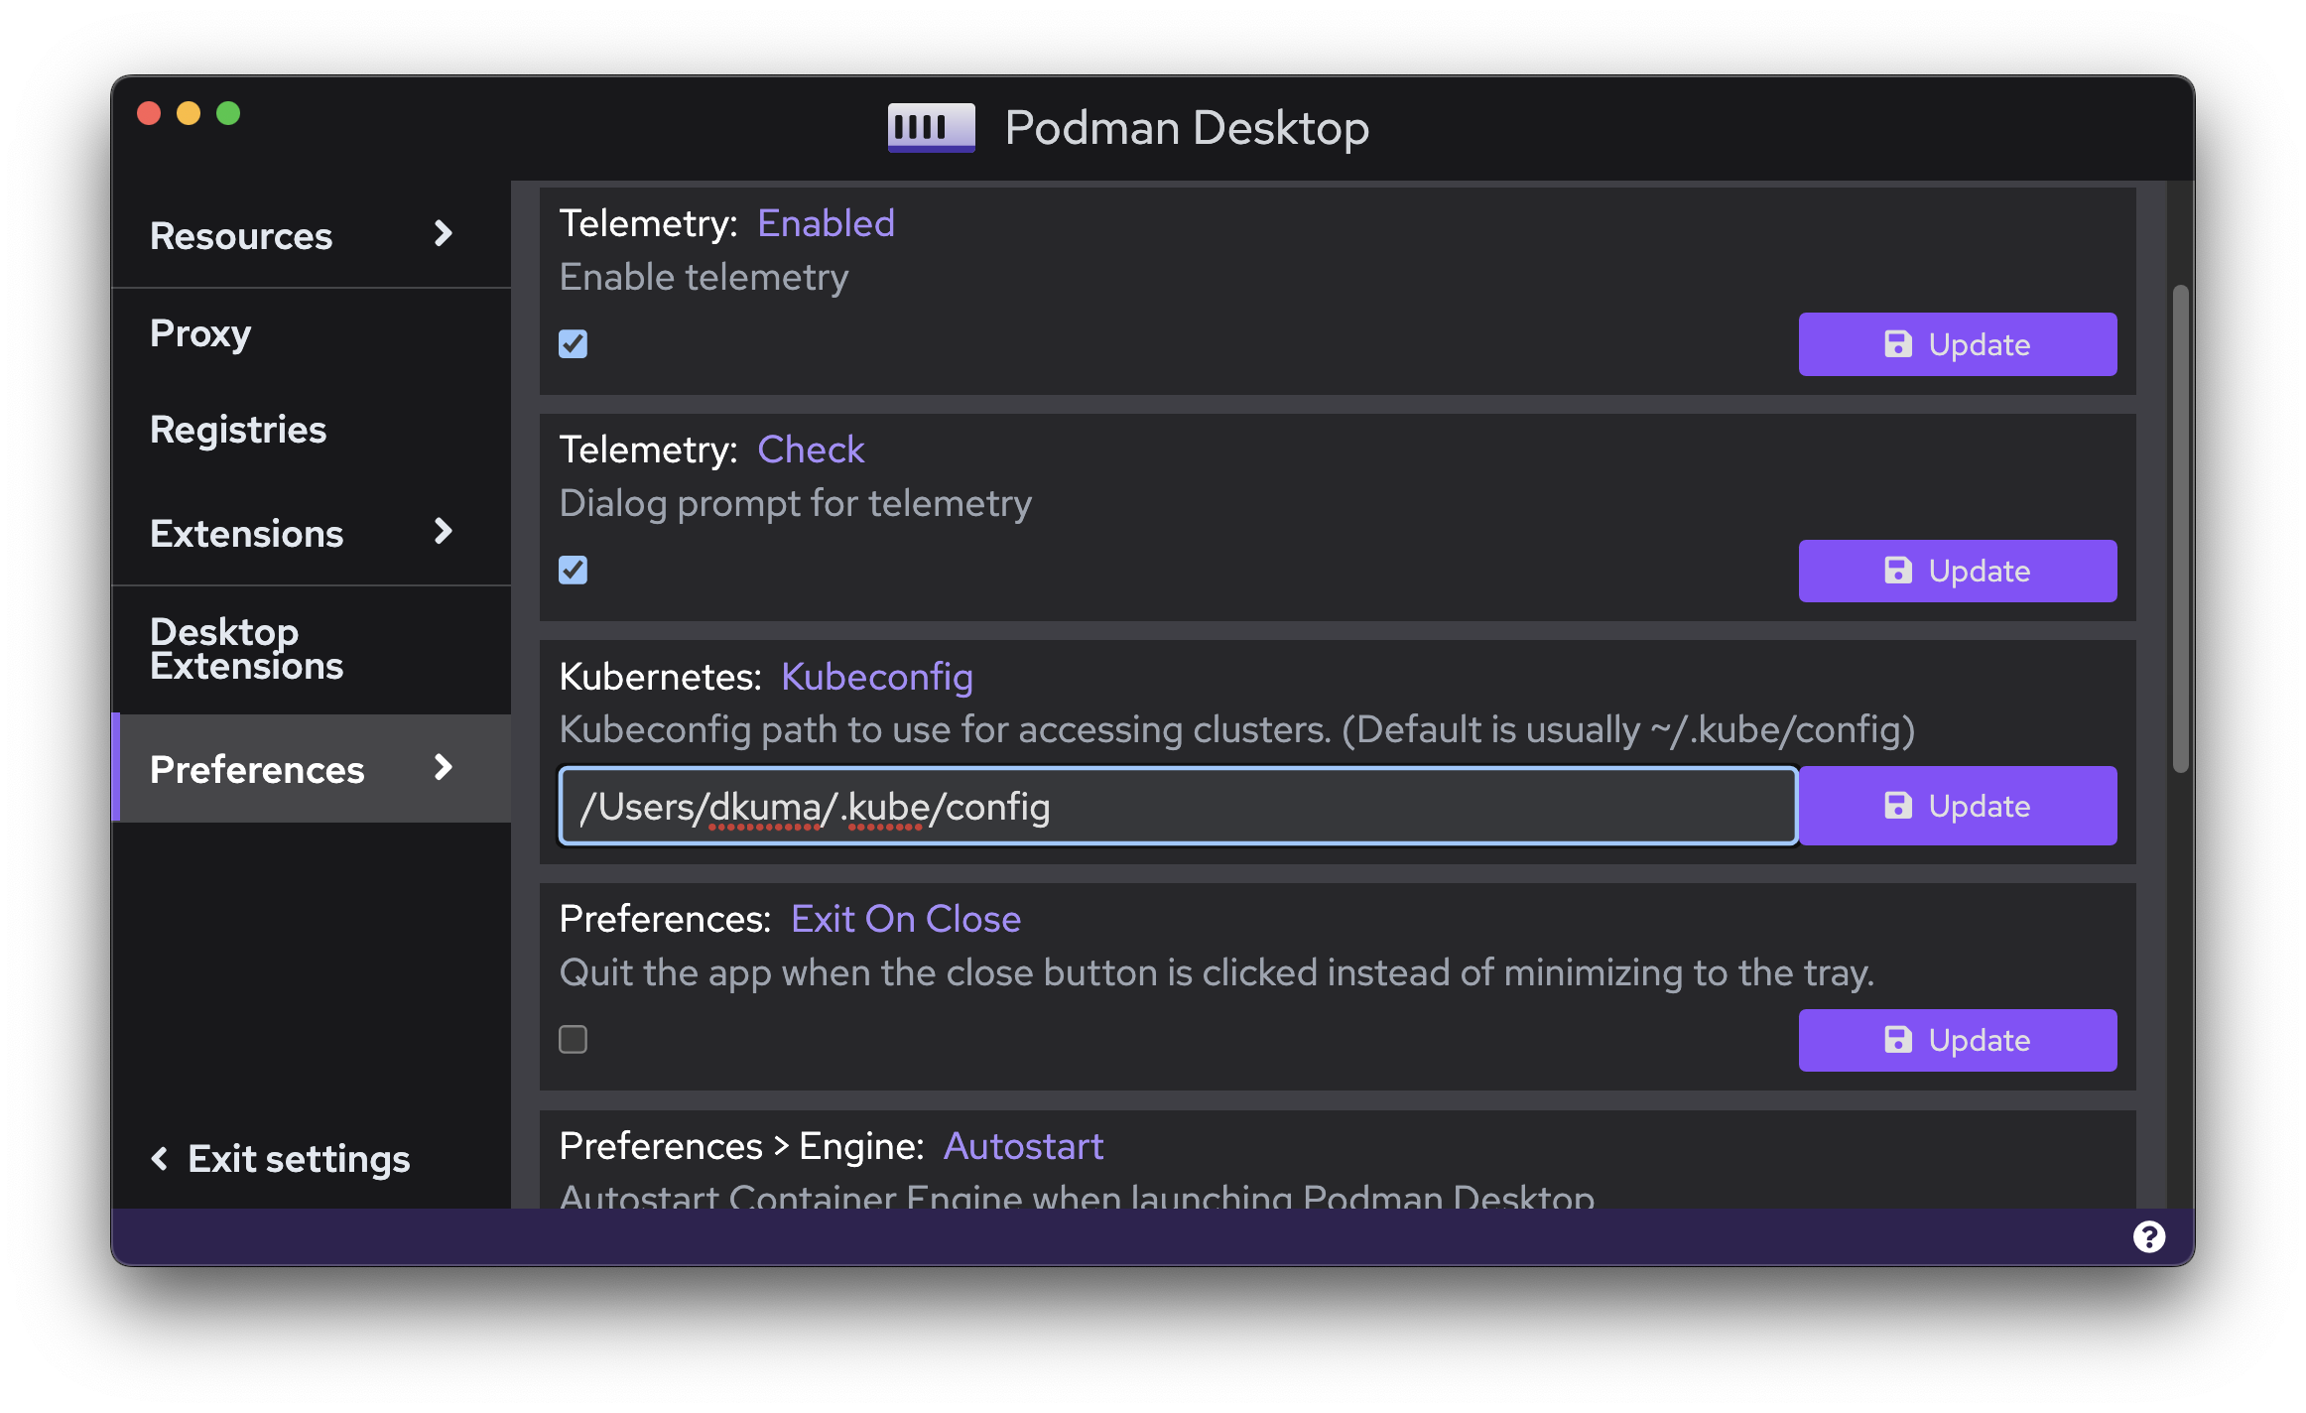Expand the Extensions section

[443, 533]
